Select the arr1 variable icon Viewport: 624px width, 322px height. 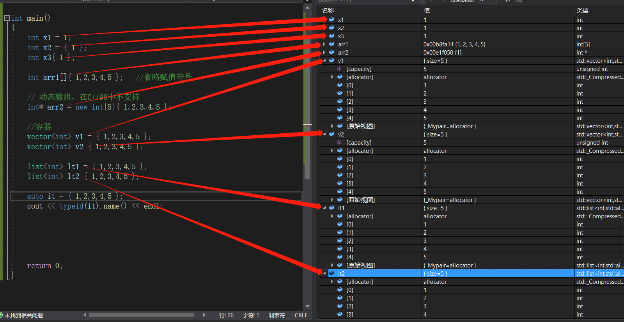point(332,44)
